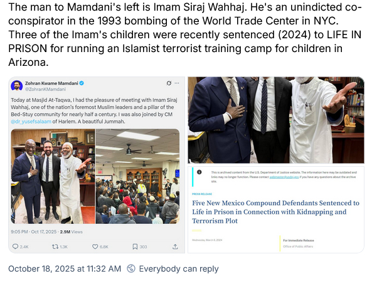Open the @dr_yusefsalaam mention link

(x=31, y=122)
